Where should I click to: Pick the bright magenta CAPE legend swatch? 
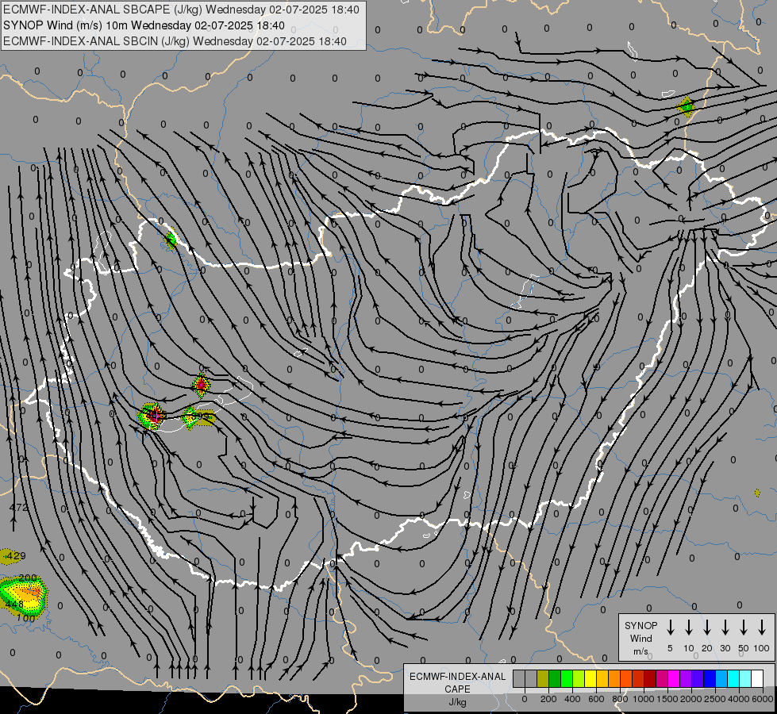click(x=674, y=678)
